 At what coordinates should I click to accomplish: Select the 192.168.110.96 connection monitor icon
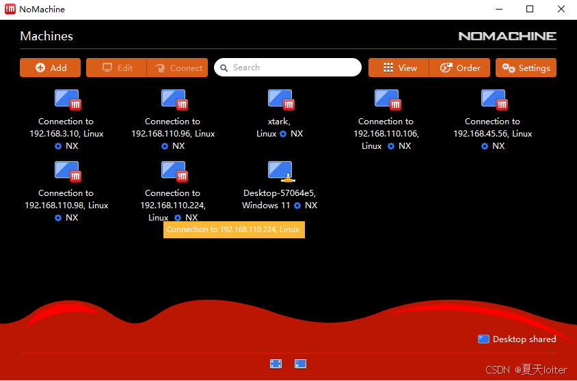point(174,100)
